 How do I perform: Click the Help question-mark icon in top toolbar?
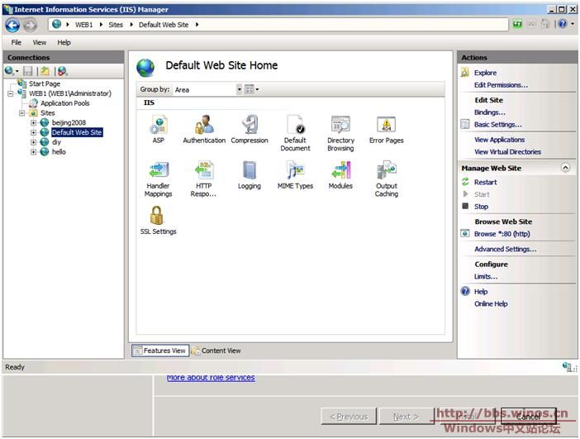(x=563, y=24)
